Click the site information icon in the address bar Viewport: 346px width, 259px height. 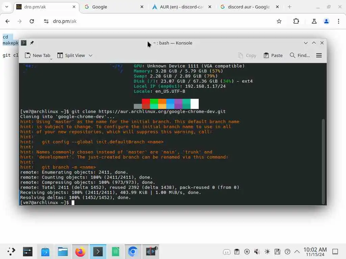[x=46, y=21]
